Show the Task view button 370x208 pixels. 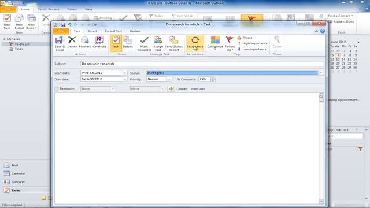pos(116,43)
